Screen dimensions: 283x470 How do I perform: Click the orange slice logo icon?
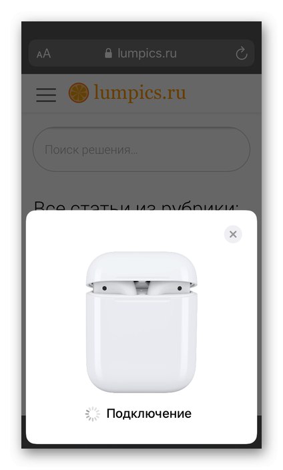click(x=79, y=93)
